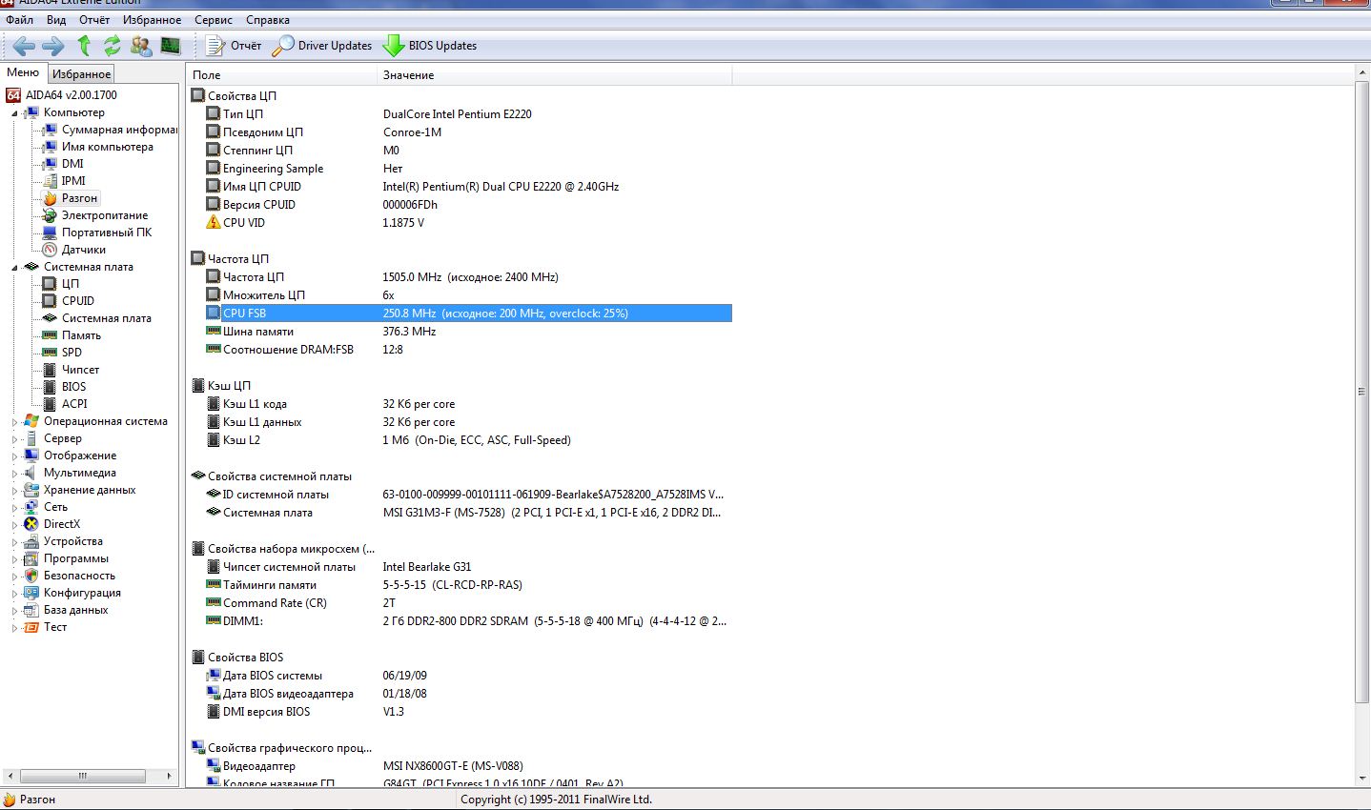Switch to the Избранное tab
This screenshot has width=1371, height=810.
pyautogui.click(x=81, y=74)
